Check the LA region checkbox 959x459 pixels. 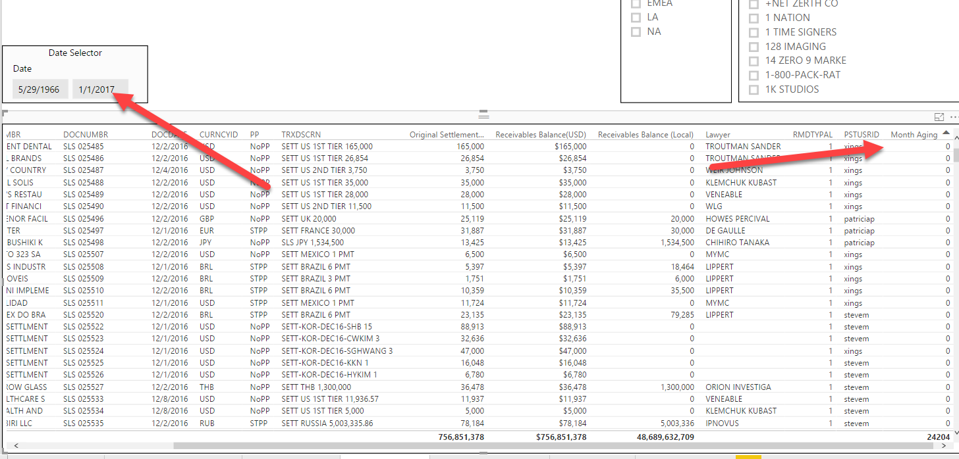click(x=636, y=17)
